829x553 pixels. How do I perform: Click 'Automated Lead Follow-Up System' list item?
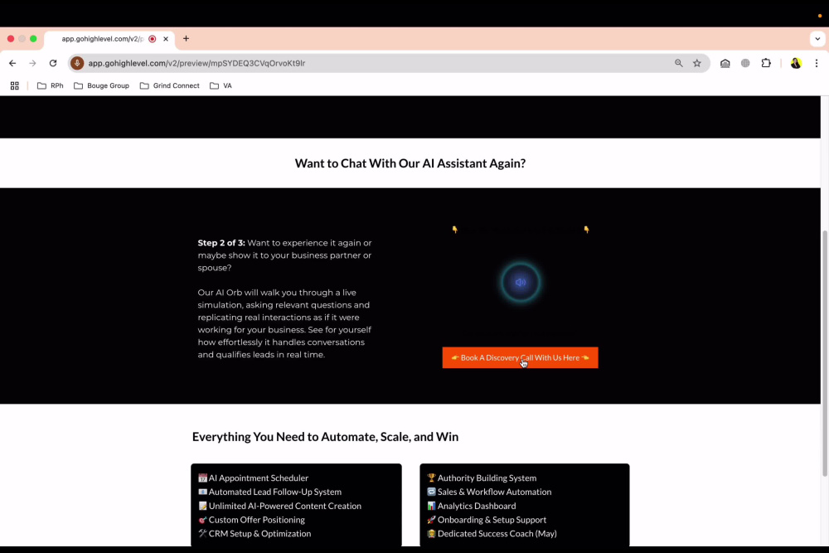(269, 492)
